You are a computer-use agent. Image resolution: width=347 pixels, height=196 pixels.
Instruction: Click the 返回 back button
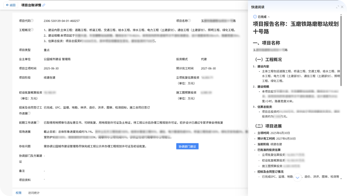pos(11,5)
